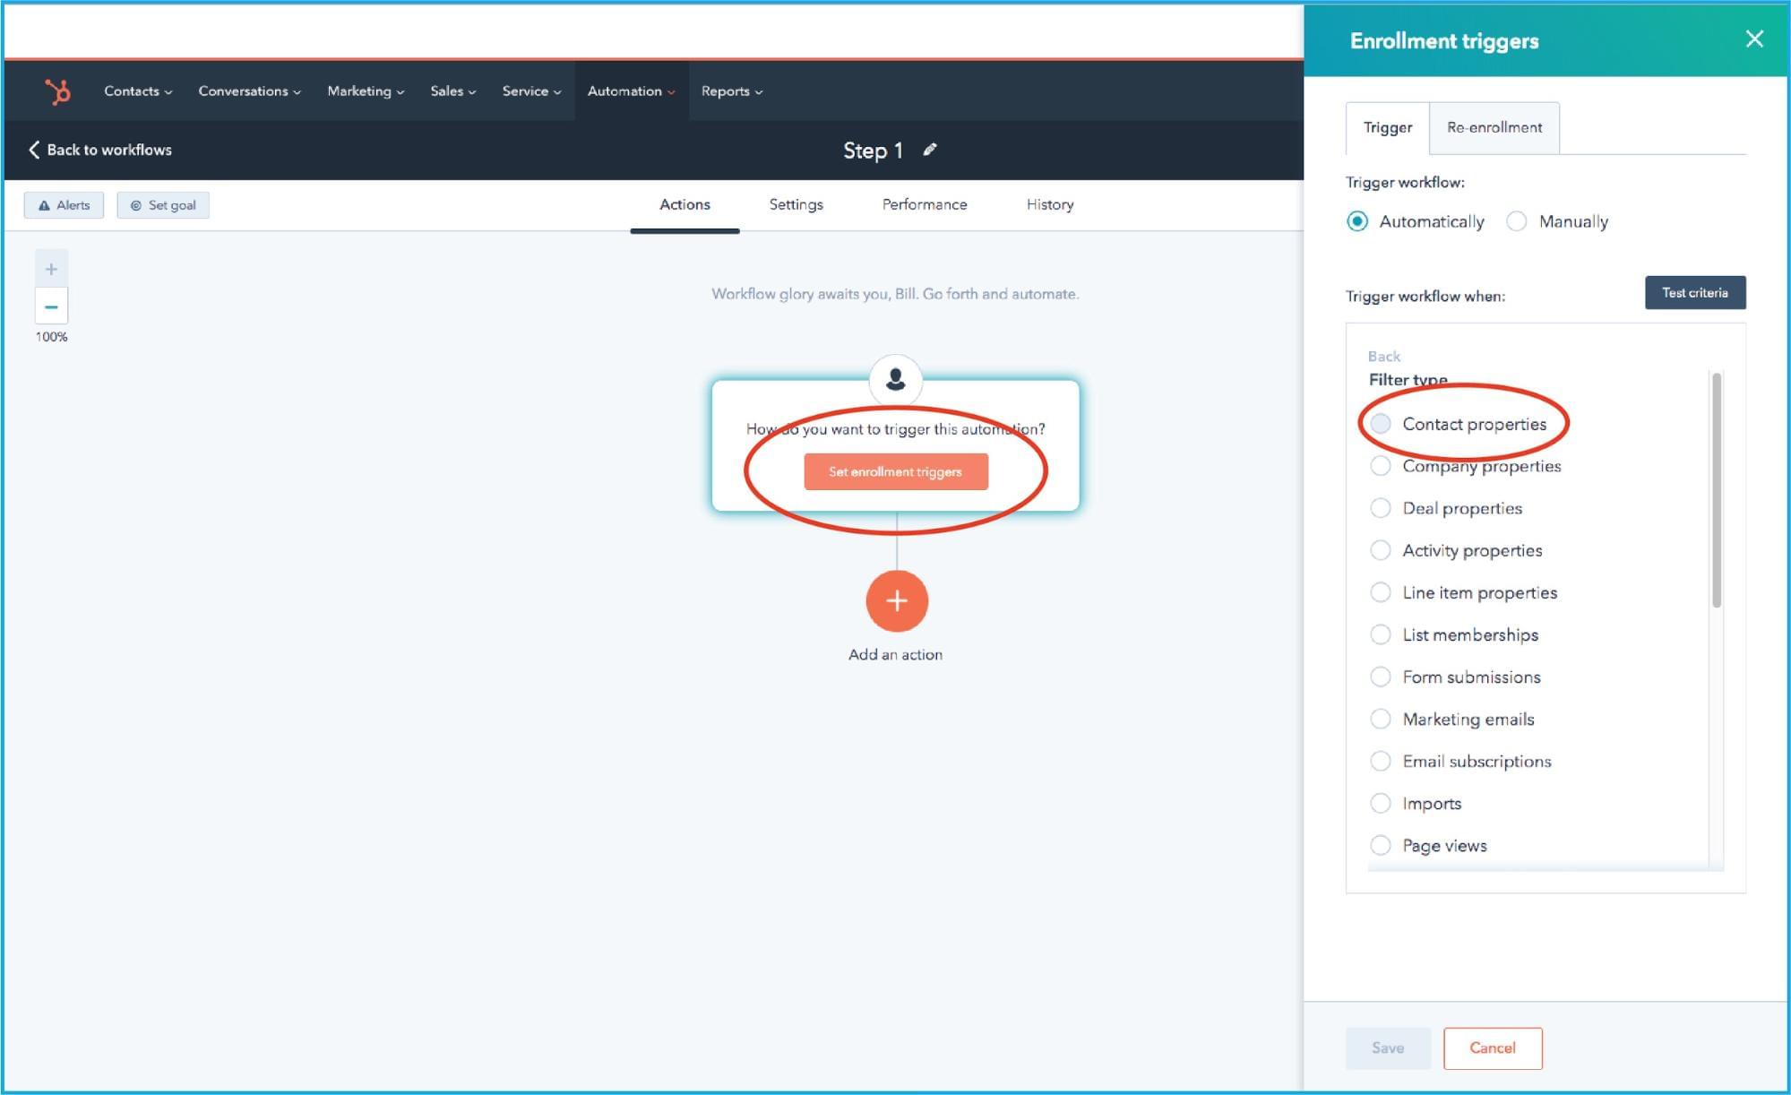Choose Form submissions filter type
Image resolution: width=1791 pixels, height=1095 pixels.
[x=1381, y=677]
